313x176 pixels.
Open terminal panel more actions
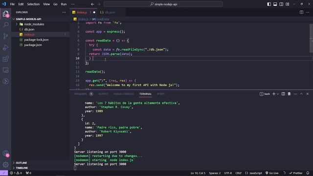pos(295,94)
